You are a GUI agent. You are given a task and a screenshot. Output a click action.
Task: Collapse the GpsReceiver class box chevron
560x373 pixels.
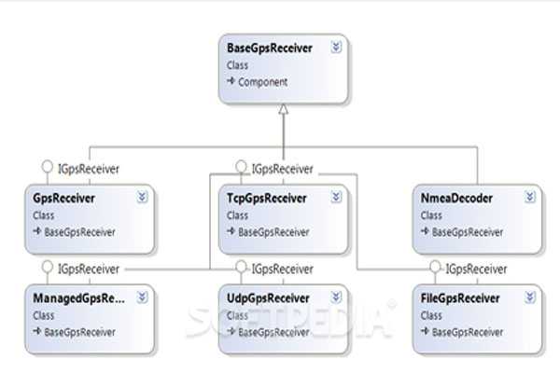pos(142,198)
